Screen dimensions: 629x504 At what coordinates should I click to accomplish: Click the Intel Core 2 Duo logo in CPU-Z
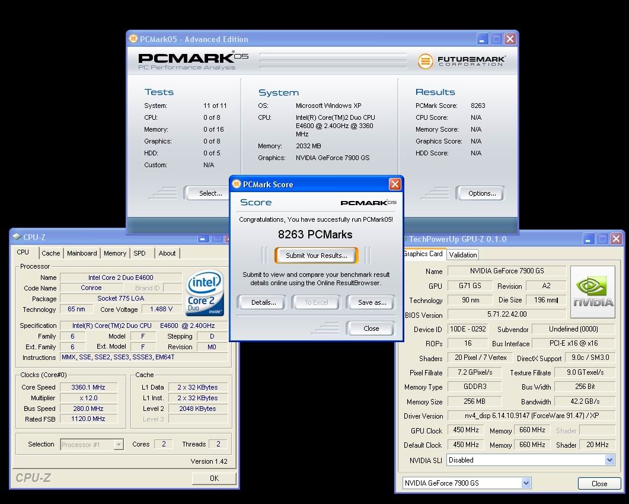pos(205,293)
